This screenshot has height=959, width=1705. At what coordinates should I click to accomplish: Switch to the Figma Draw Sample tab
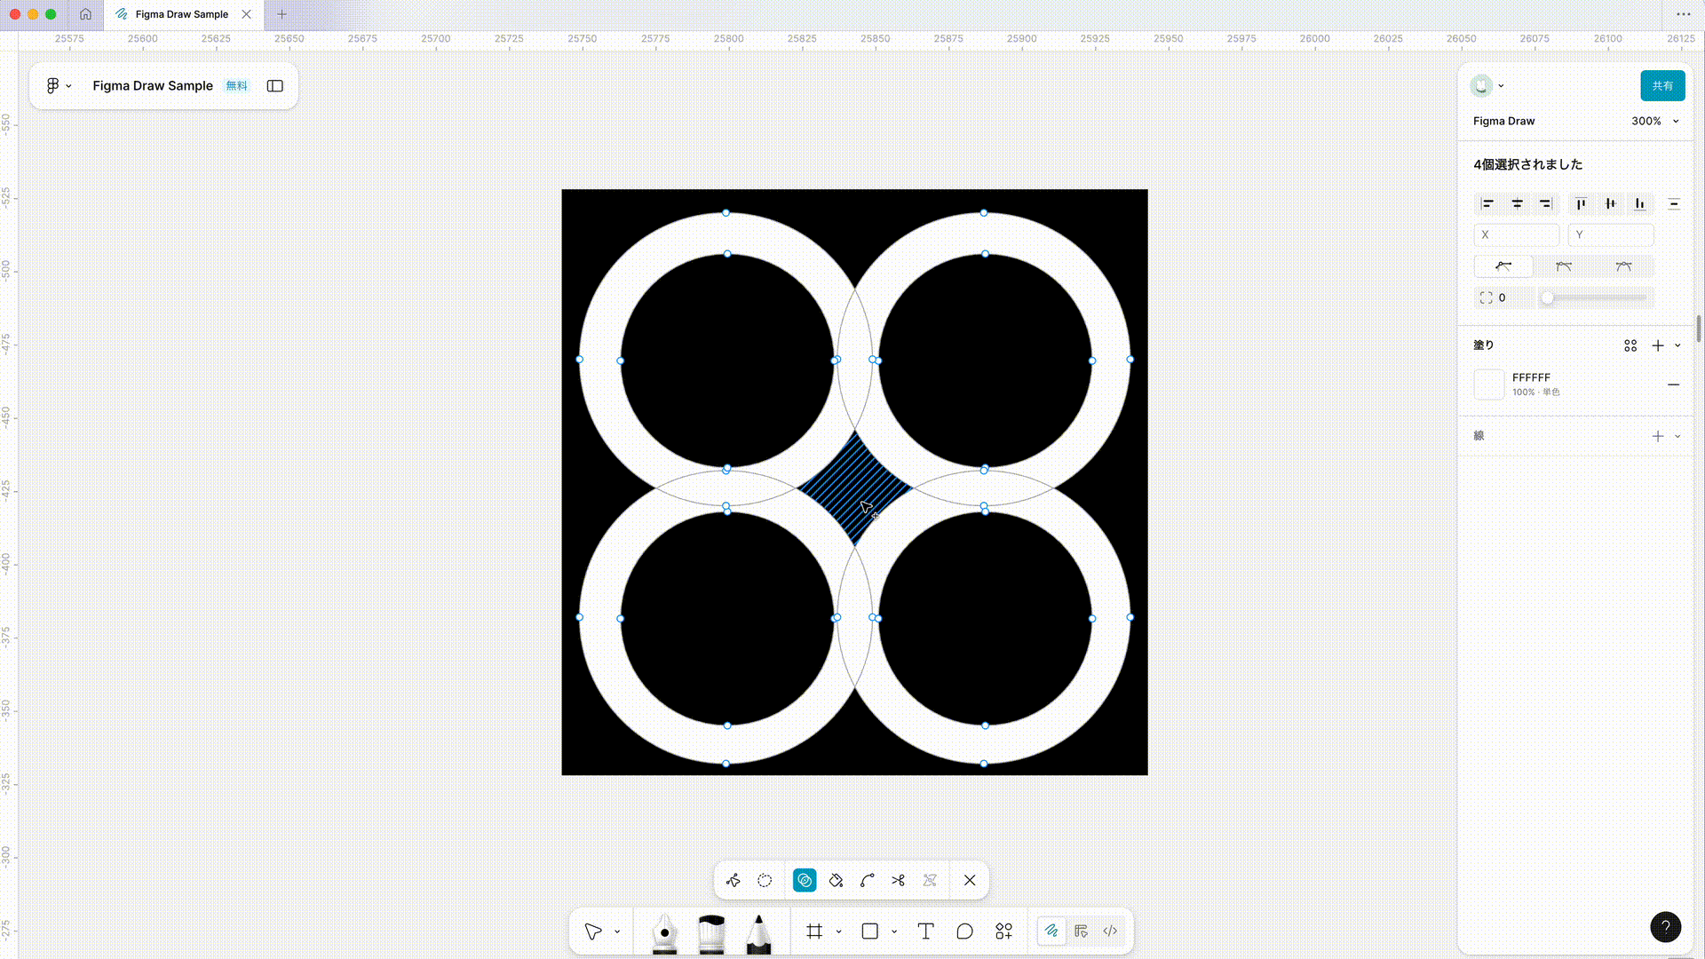[181, 14]
